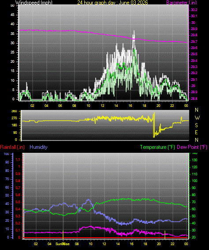This screenshot has height=250, width=209.
Task: Click the 60 value on blue humidity axis
Action: (7, 187)
